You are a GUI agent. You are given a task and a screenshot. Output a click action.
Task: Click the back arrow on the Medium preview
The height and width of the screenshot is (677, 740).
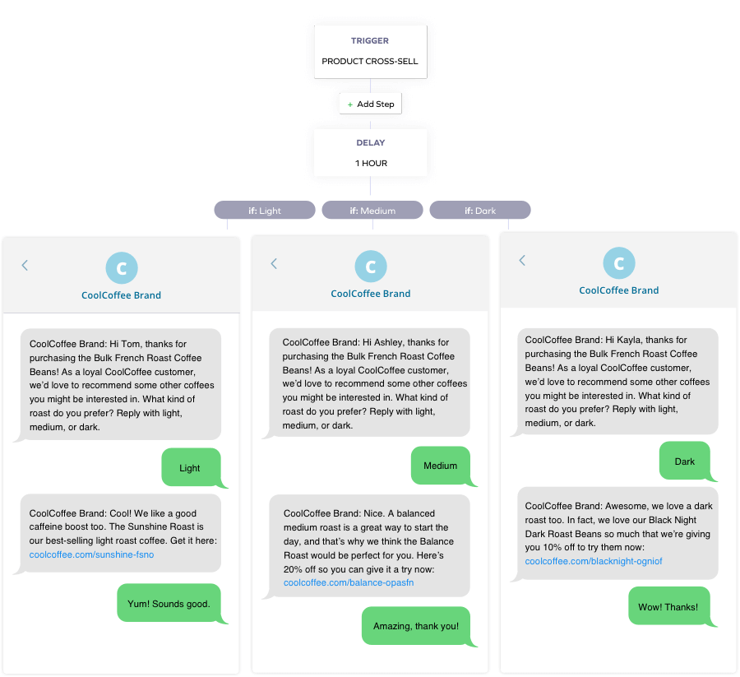(274, 263)
